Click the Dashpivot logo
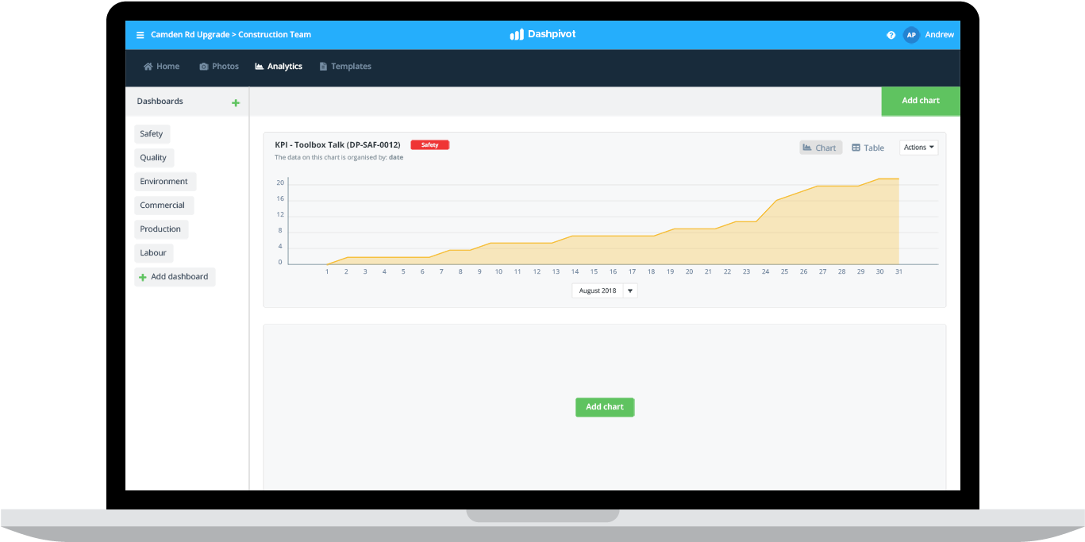Viewport: 1085px width, 542px height. pos(543,35)
